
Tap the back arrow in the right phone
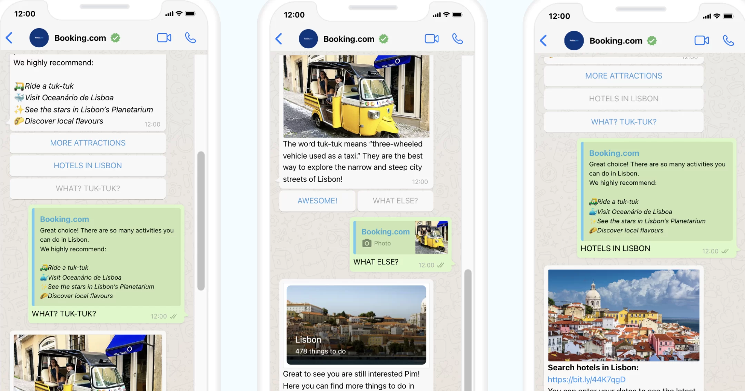point(543,41)
